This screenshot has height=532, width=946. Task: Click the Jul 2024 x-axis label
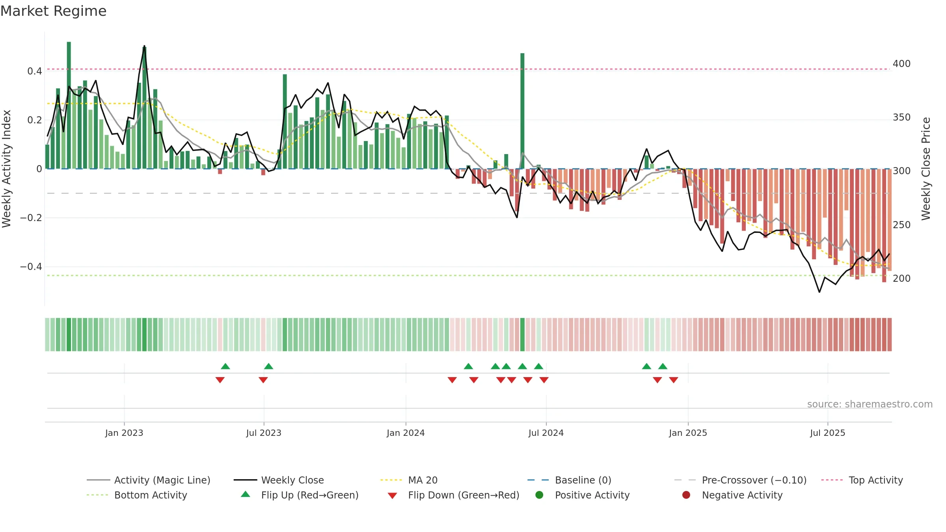546,433
